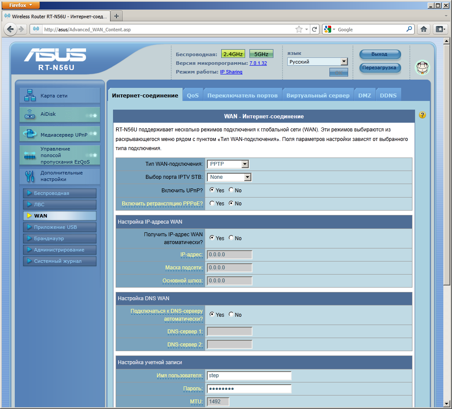Click the Google search engine icon
The height and width of the screenshot is (409, 452).
tap(327, 29)
